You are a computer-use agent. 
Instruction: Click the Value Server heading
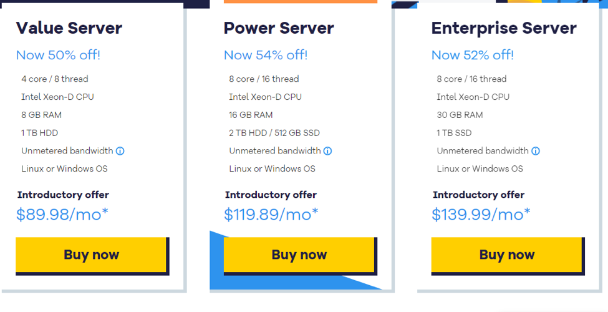[x=69, y=28]
